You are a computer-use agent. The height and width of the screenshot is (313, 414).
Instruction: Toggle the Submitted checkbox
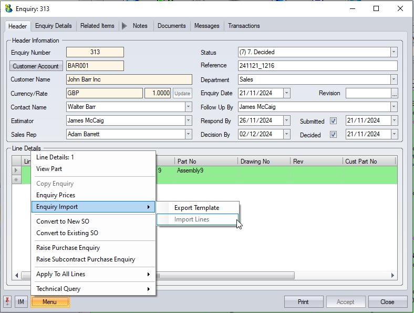[x=333, y=121]
